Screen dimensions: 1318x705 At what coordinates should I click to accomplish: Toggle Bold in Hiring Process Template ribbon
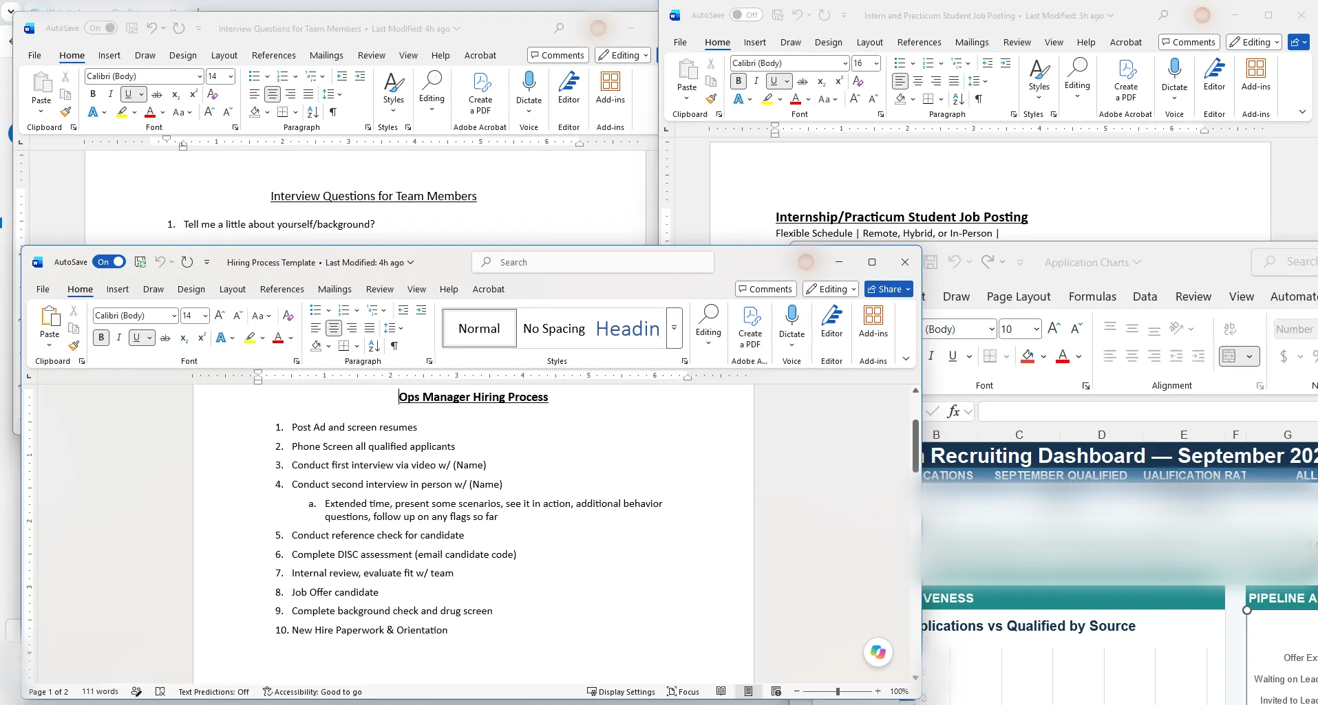coord(101,338)
